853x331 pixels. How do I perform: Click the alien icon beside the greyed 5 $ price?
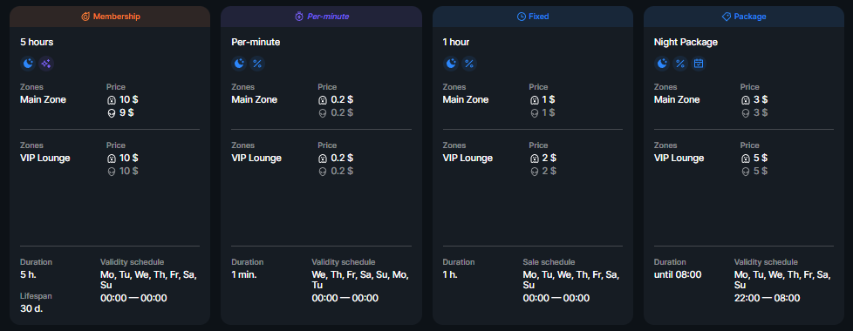coord(745,172)
